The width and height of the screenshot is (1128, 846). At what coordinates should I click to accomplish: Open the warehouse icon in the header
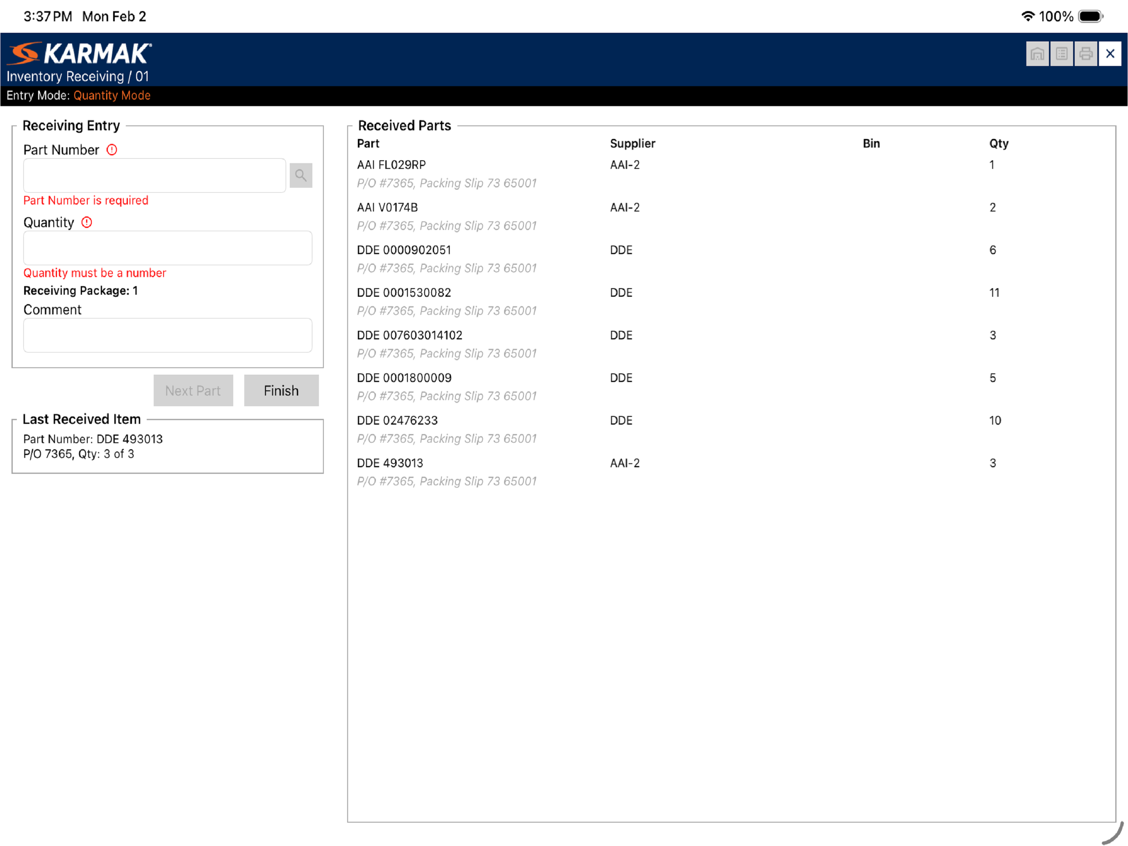tap(1037, 54)
